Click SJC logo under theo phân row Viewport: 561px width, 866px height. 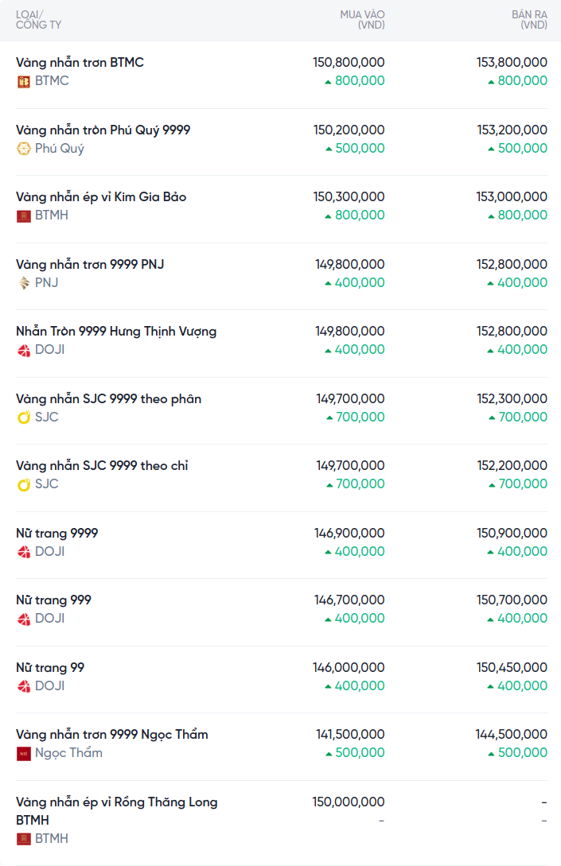[x=24, y=417]
